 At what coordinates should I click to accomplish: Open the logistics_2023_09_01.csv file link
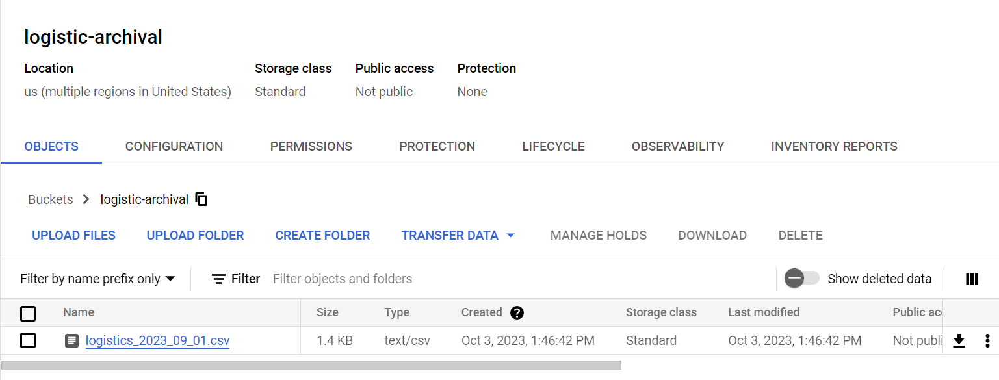(x=157, y=340)
